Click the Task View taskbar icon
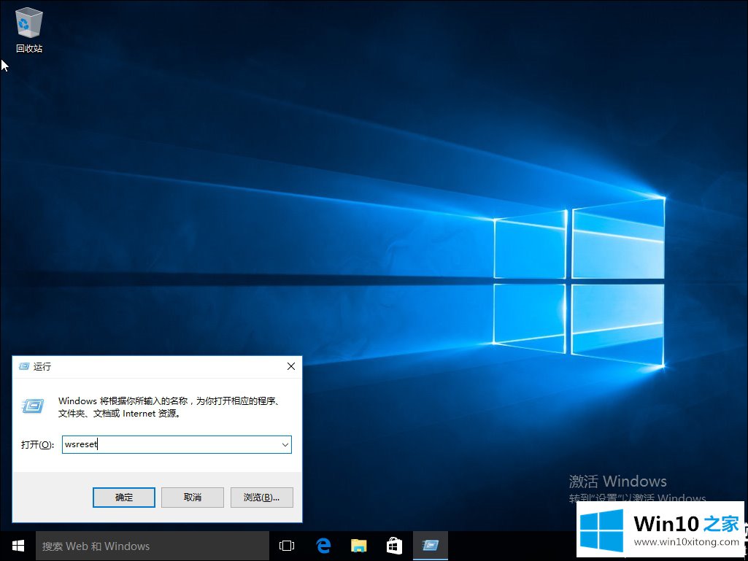748x561 pixels. (287, 546)
